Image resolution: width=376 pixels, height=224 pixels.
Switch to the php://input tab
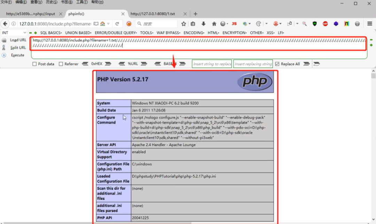30,14
